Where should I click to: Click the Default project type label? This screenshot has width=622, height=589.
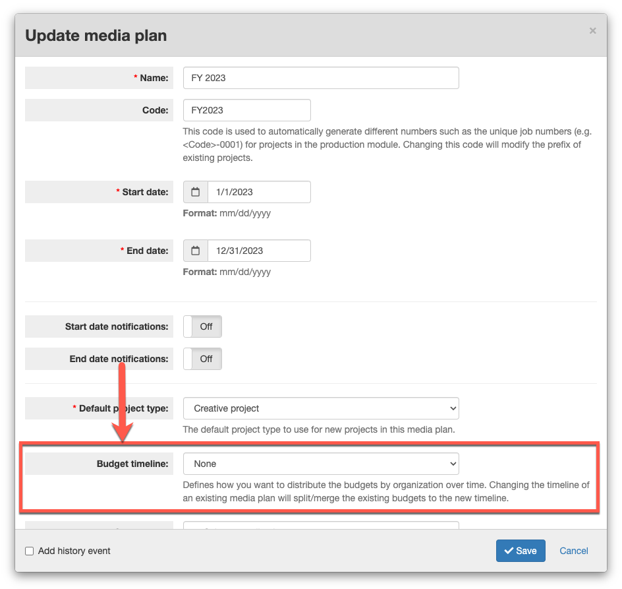tap(124, 408)
